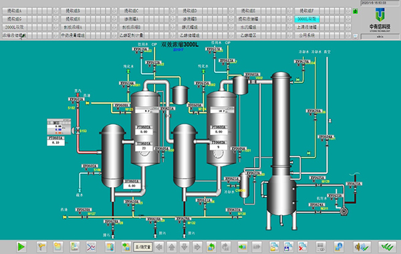Click the green play start icon
The image size is (401, 254).
[x=21, y=247]
